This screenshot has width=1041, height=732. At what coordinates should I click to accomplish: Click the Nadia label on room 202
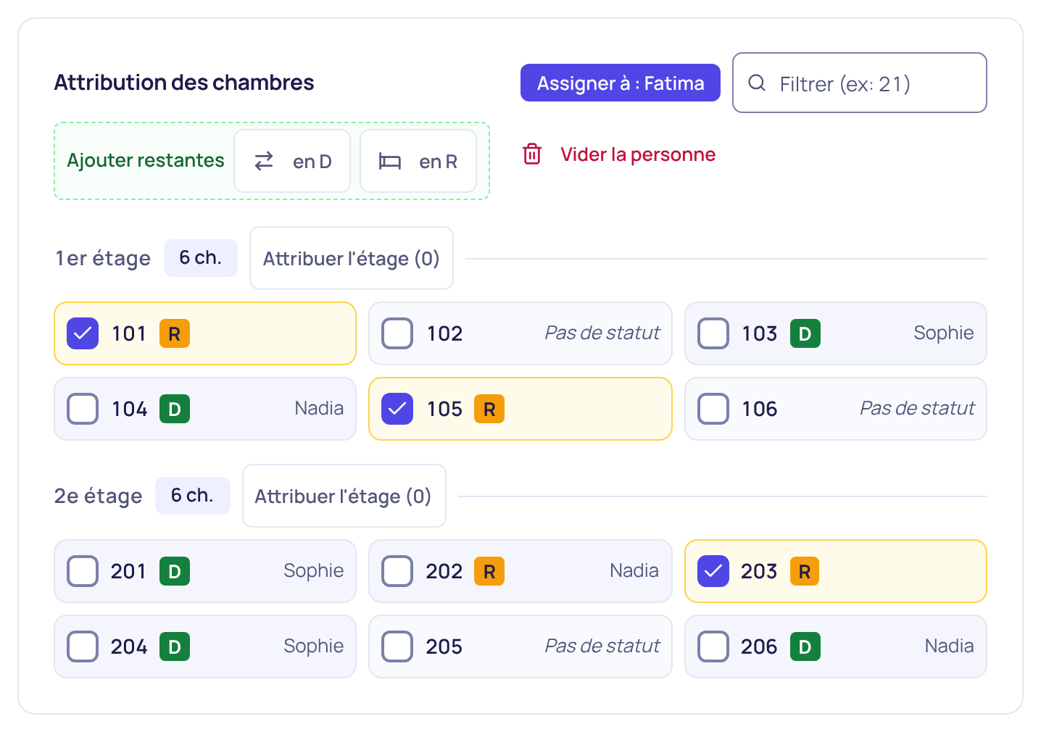(634, 570)
